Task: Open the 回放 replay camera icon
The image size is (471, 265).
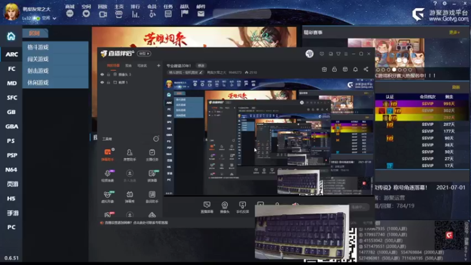Action: (102, 14)
